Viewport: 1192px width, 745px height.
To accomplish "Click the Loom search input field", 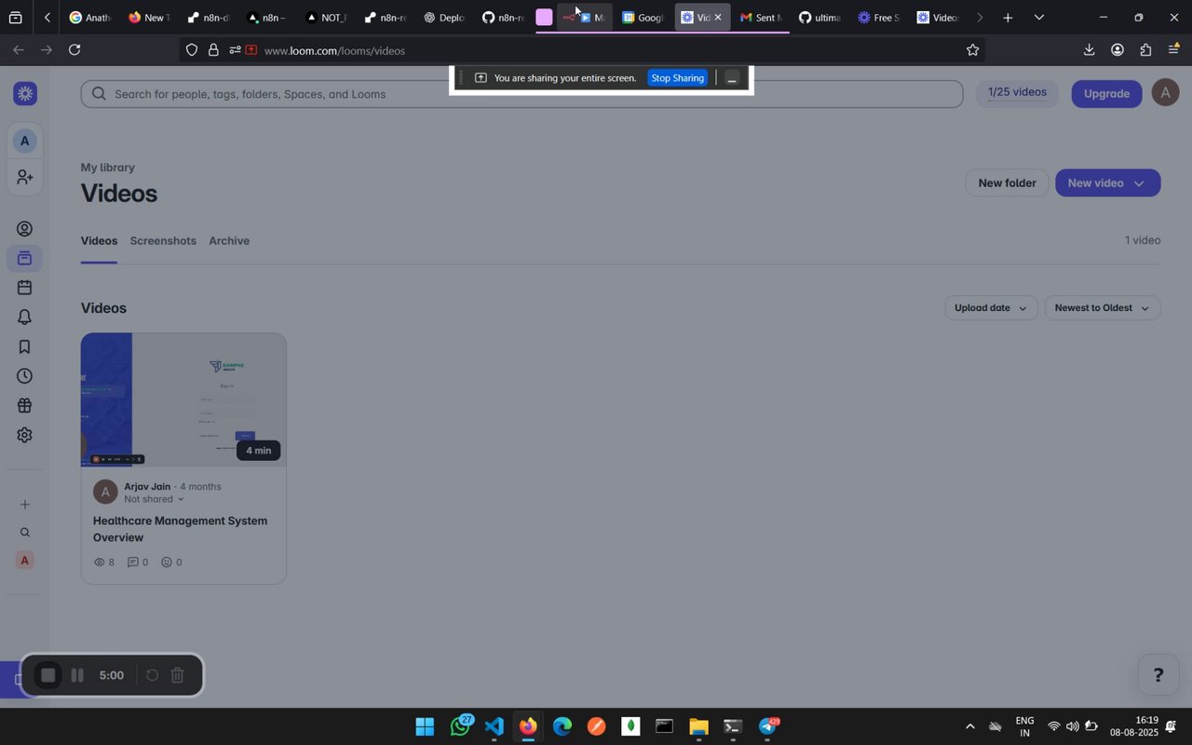I will 521,94.
